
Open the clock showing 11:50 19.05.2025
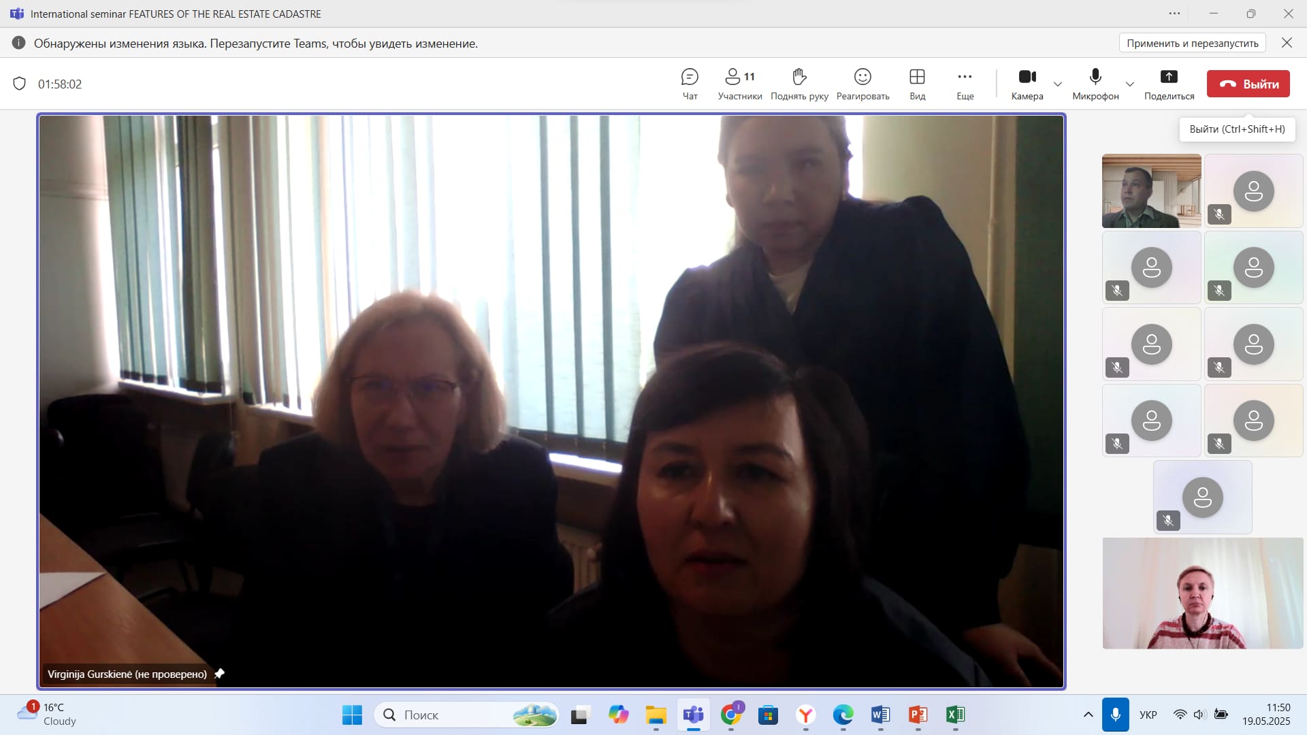click(x=1266, y=715)
